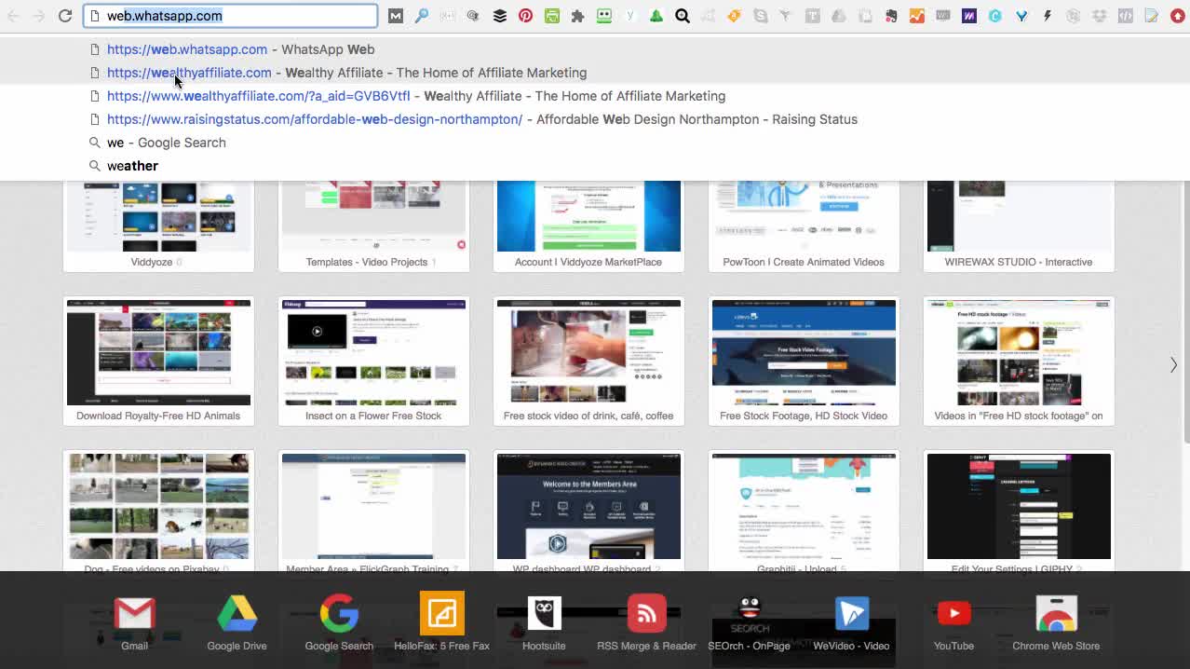Open Videos in Free HD stock footage tile
Screen dimensions: 1190x669
click(x=1019, y=361)
